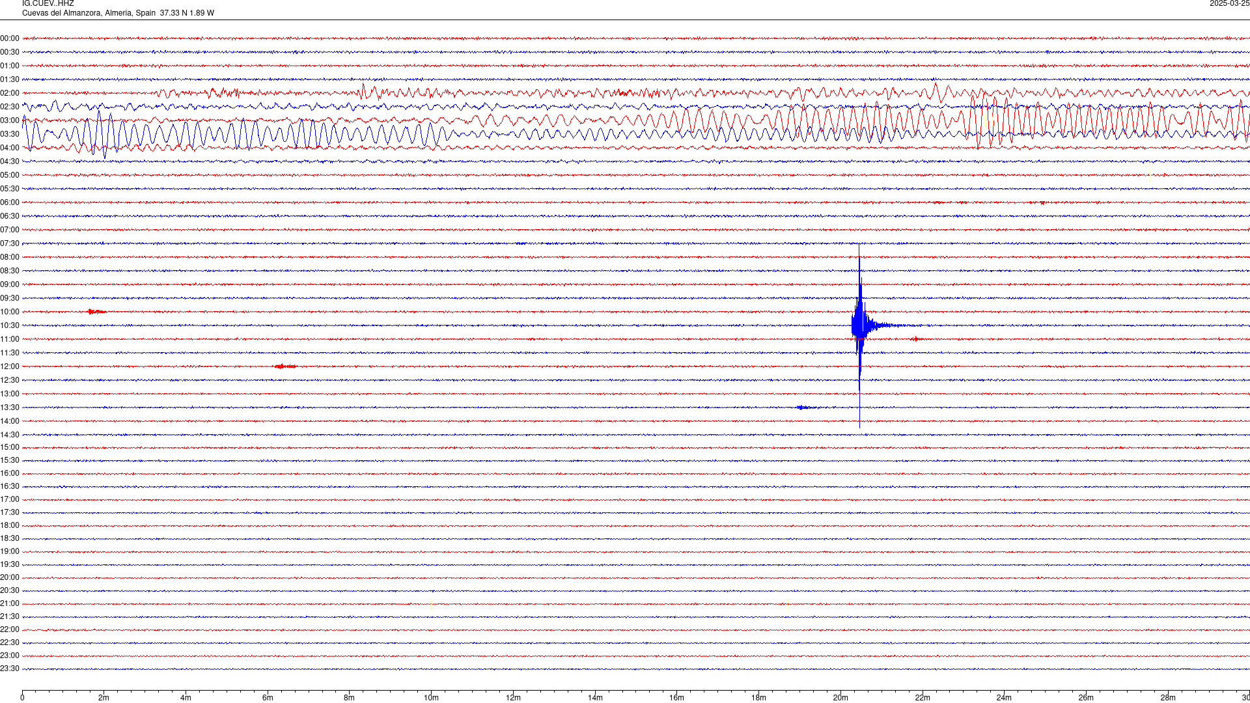Viewport: 1250px width, 703px height.
Task: Click the 15:00 row time label
Action: (10, 447)
